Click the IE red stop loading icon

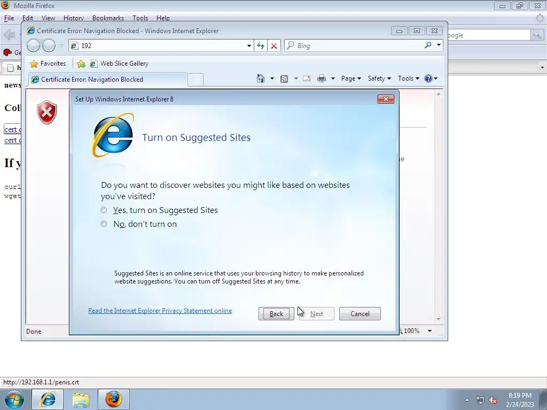coord(274,46)
